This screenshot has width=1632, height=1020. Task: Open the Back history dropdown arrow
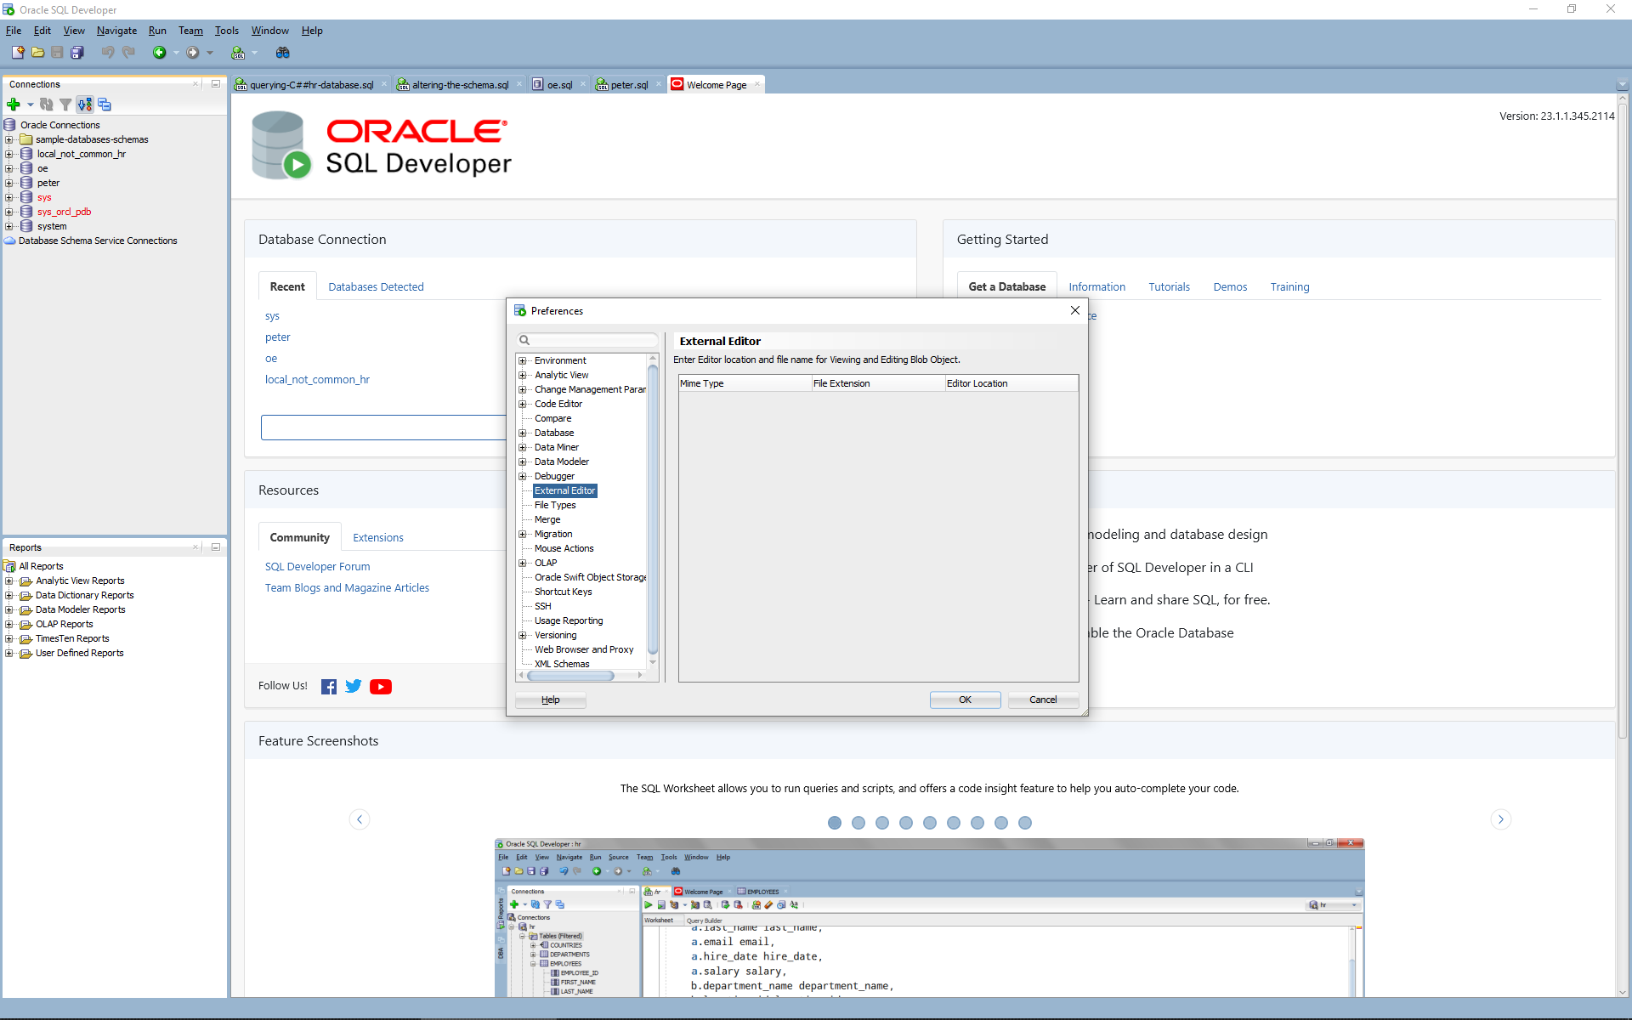pos(176,53)
